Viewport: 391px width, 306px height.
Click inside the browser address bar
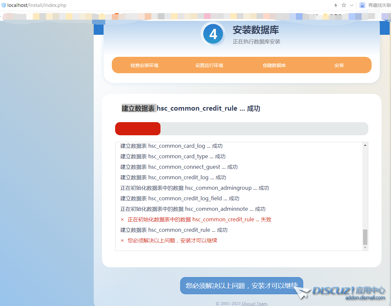[99, 5]
